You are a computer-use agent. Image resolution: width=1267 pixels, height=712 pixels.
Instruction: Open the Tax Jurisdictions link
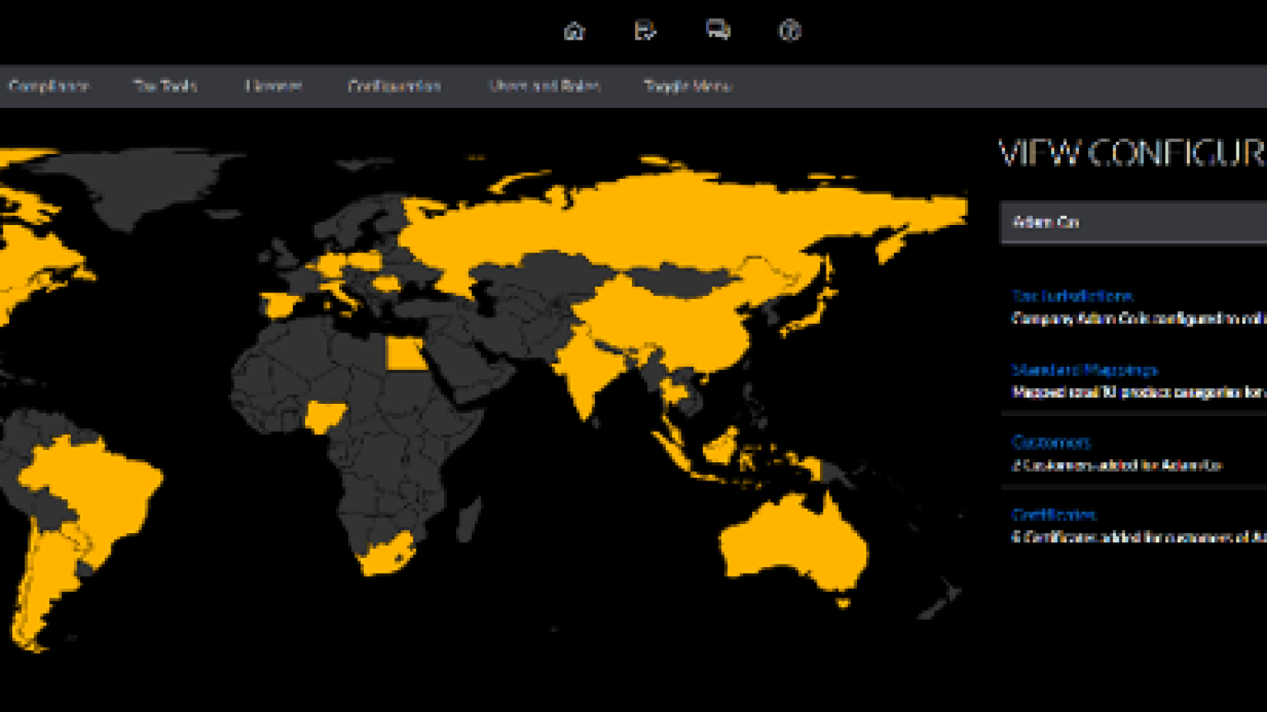pos(1072,296)
